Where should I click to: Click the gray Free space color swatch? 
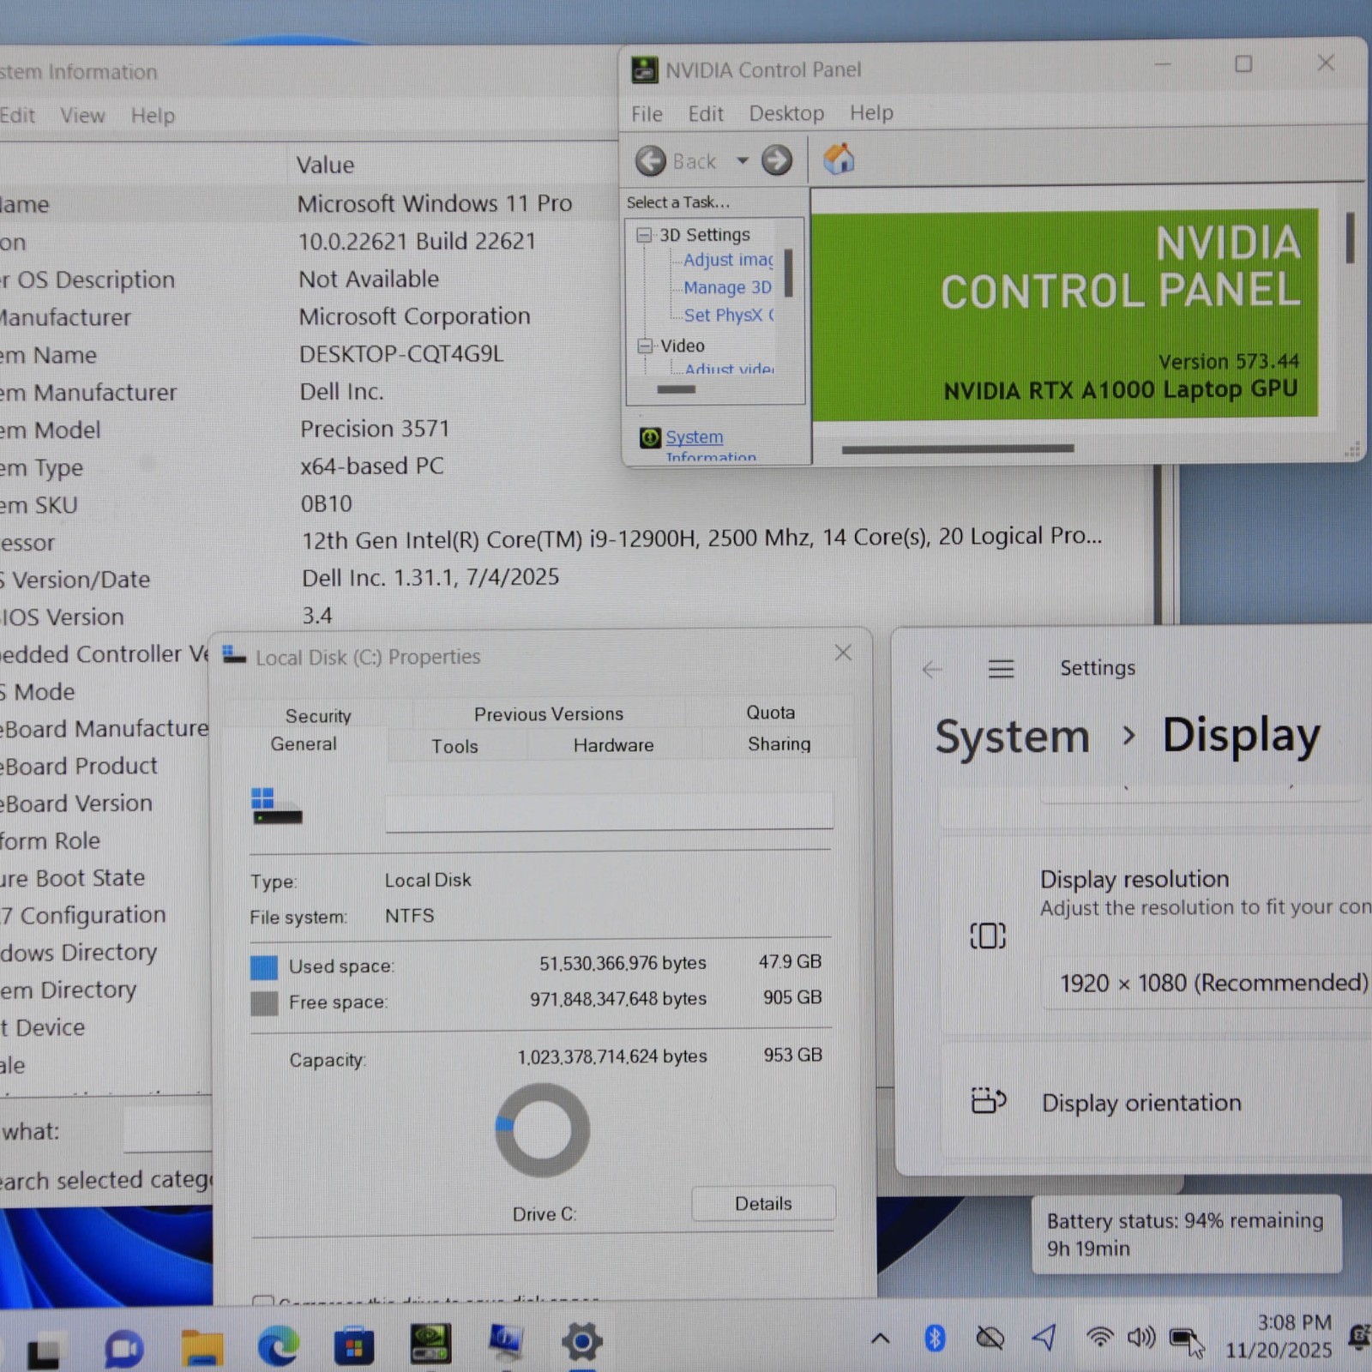264,1003
